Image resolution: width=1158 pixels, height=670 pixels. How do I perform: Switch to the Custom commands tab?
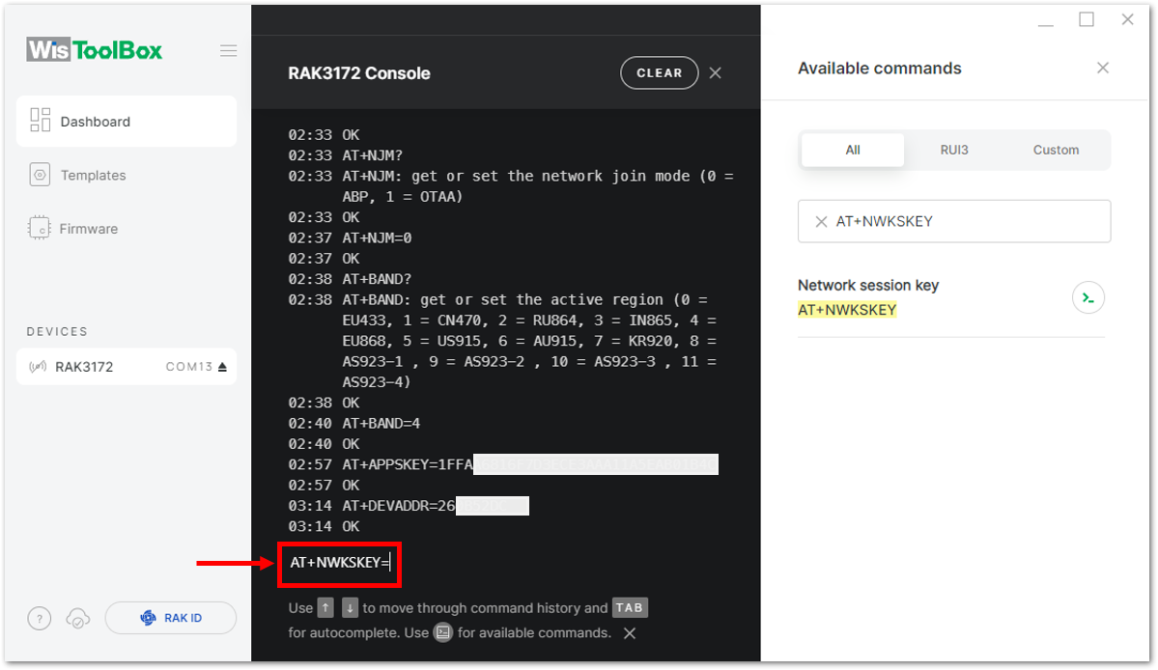point(1056,150)
